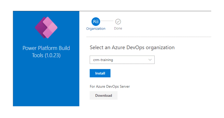Image resolution: width=224 pixels, height=118 pixels.
Task: Click the connector line between wizard steps
Action: pos(107,22)
